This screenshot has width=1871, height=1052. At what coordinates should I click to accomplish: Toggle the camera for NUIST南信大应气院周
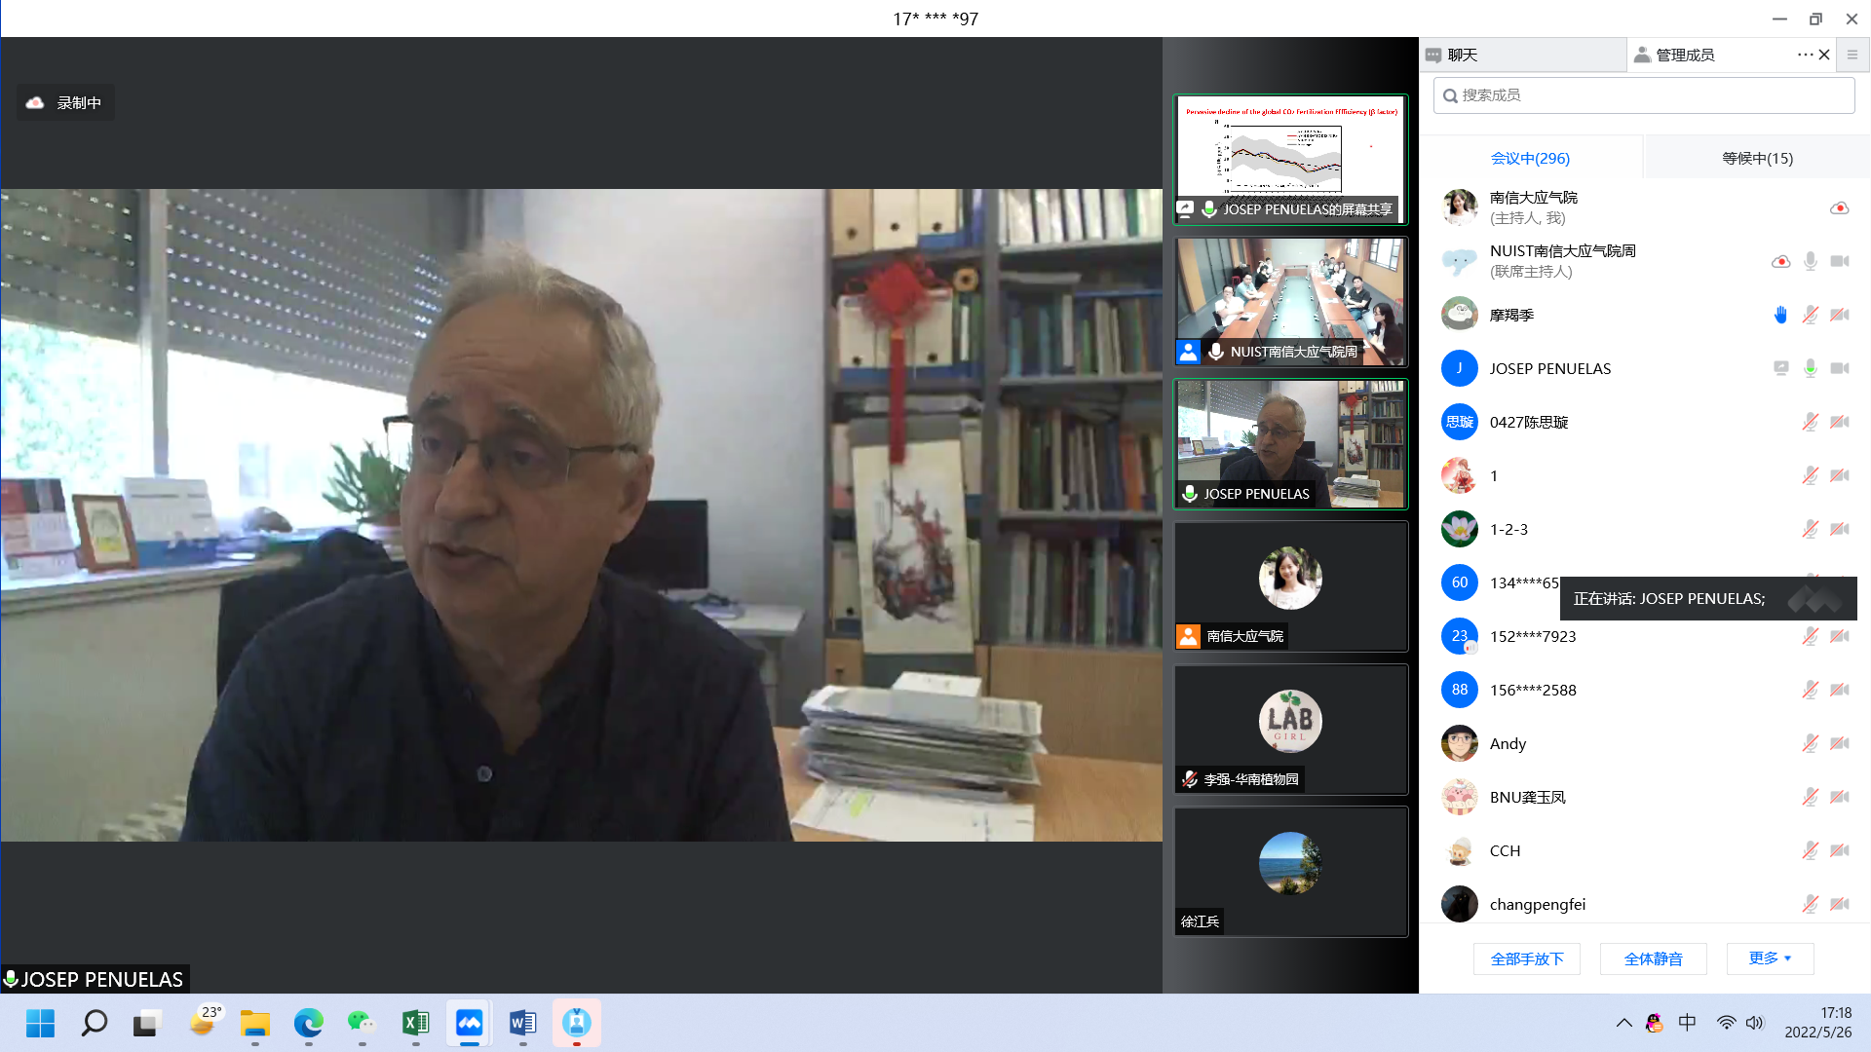pyautogui.click(x=1839, y=261)
